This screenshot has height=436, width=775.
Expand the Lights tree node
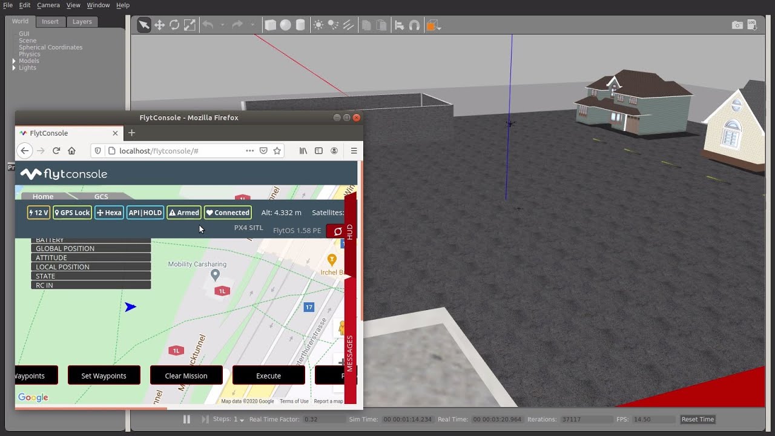(x=14, y=68)
